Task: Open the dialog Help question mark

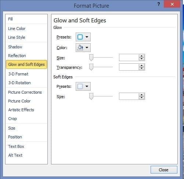Action: (159, 4)
